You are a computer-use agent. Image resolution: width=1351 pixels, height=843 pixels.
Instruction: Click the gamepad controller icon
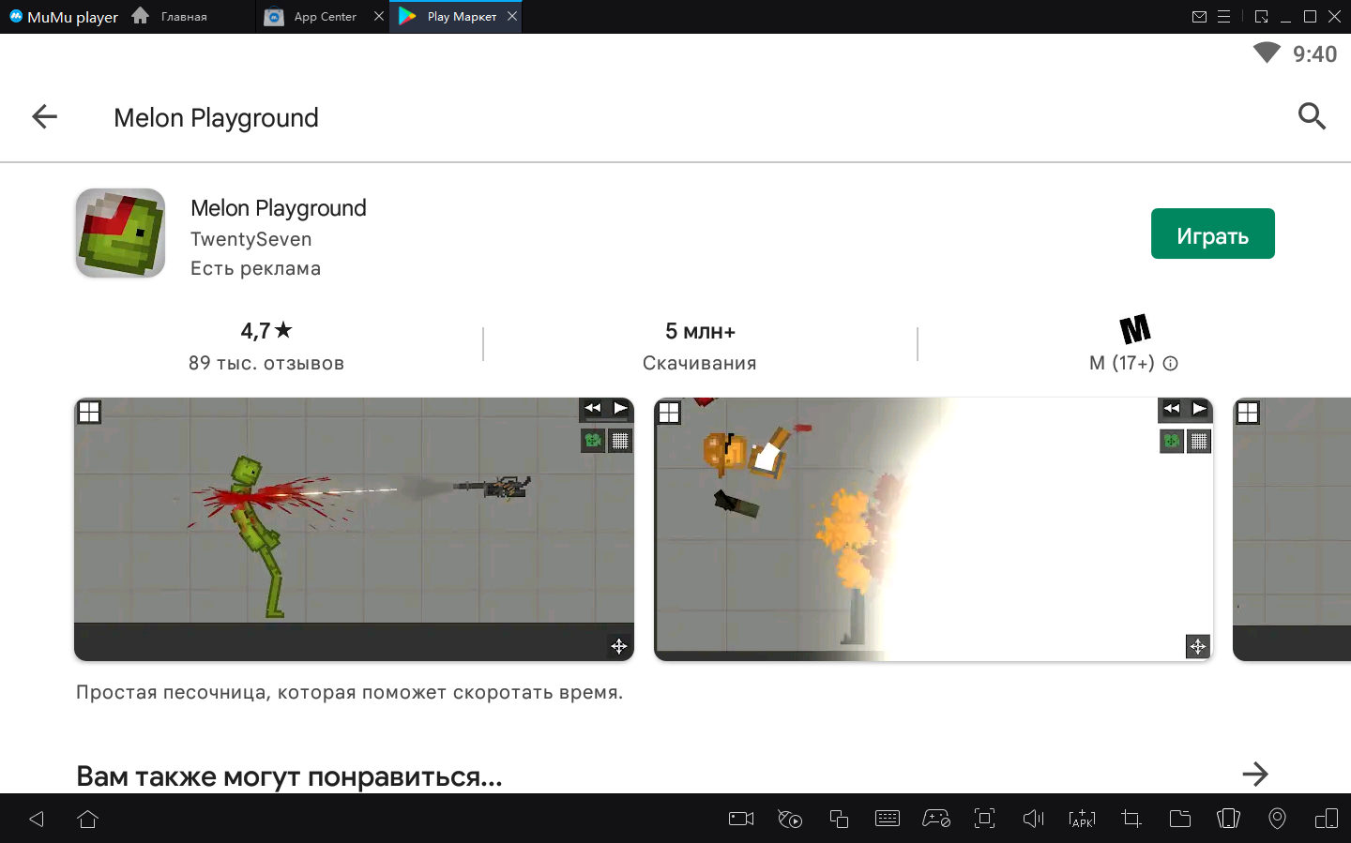tap(935, 819)
